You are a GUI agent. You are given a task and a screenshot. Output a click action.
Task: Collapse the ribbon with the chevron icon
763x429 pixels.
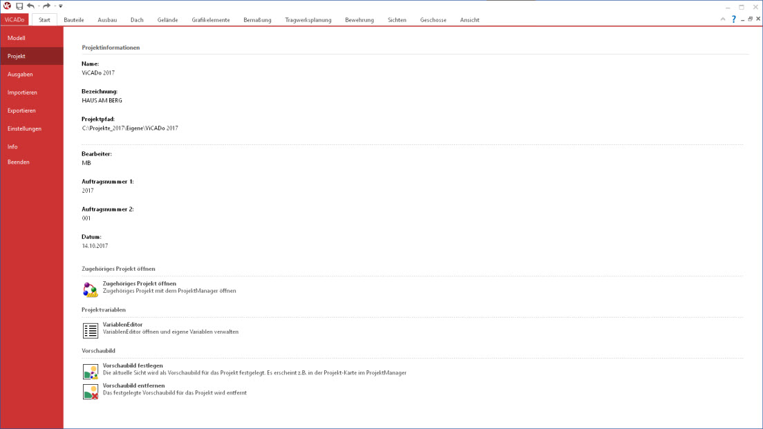[x=723, y=19]
